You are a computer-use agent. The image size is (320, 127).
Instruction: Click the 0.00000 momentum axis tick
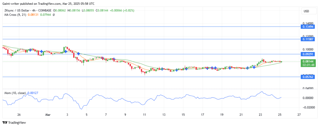pos(307,98)
